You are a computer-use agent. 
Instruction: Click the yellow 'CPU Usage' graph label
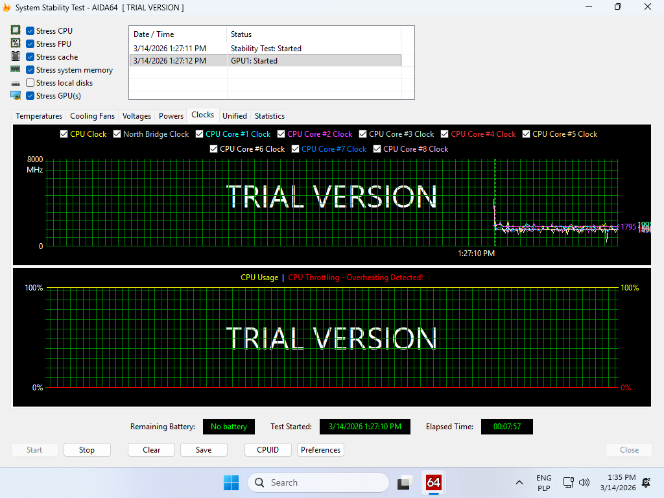(x=259, y=278)
